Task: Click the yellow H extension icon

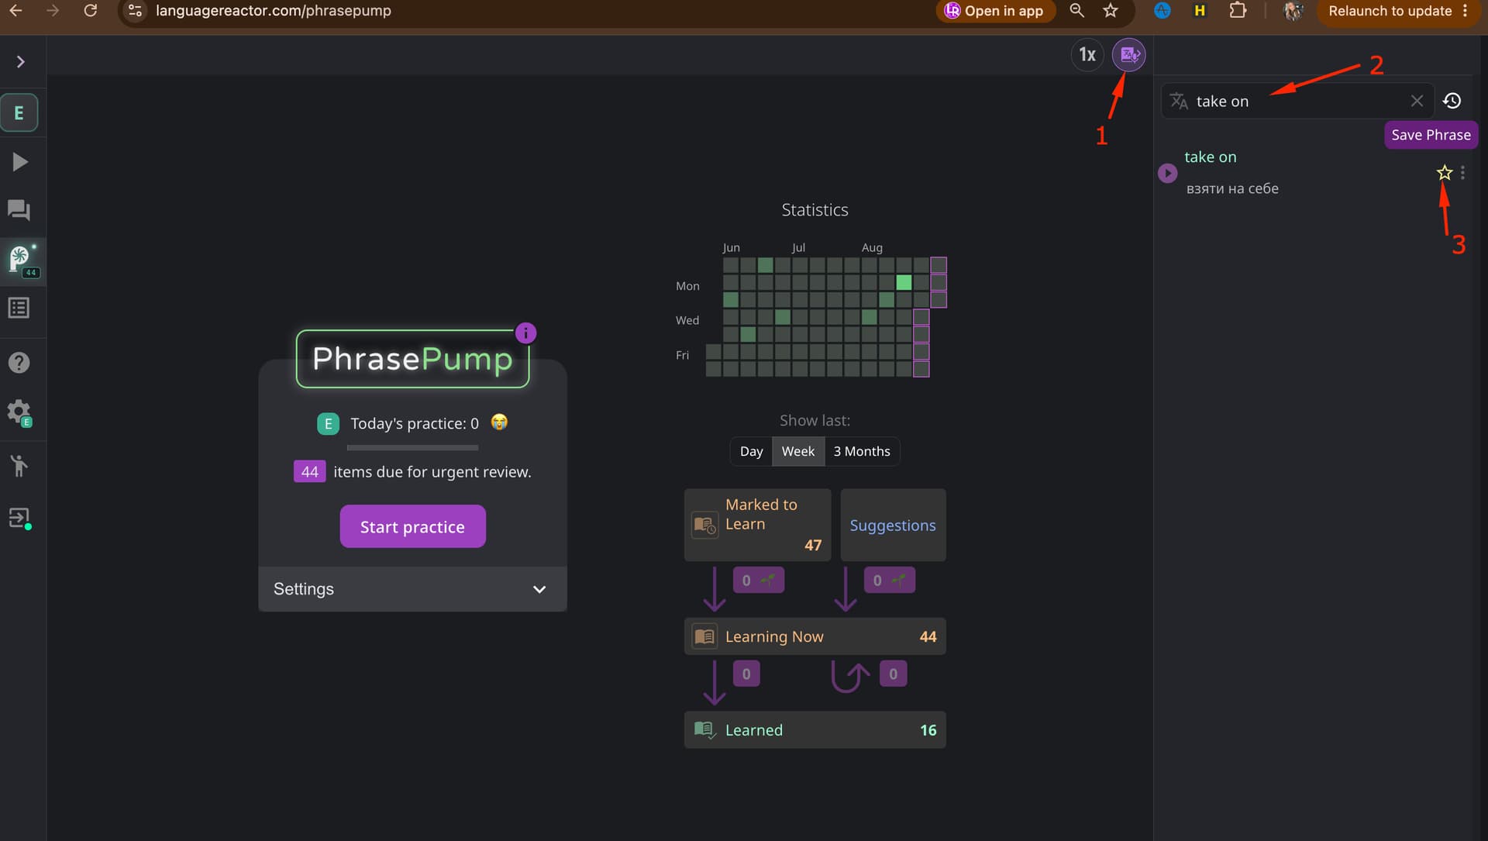Action: click(1200, 11)
